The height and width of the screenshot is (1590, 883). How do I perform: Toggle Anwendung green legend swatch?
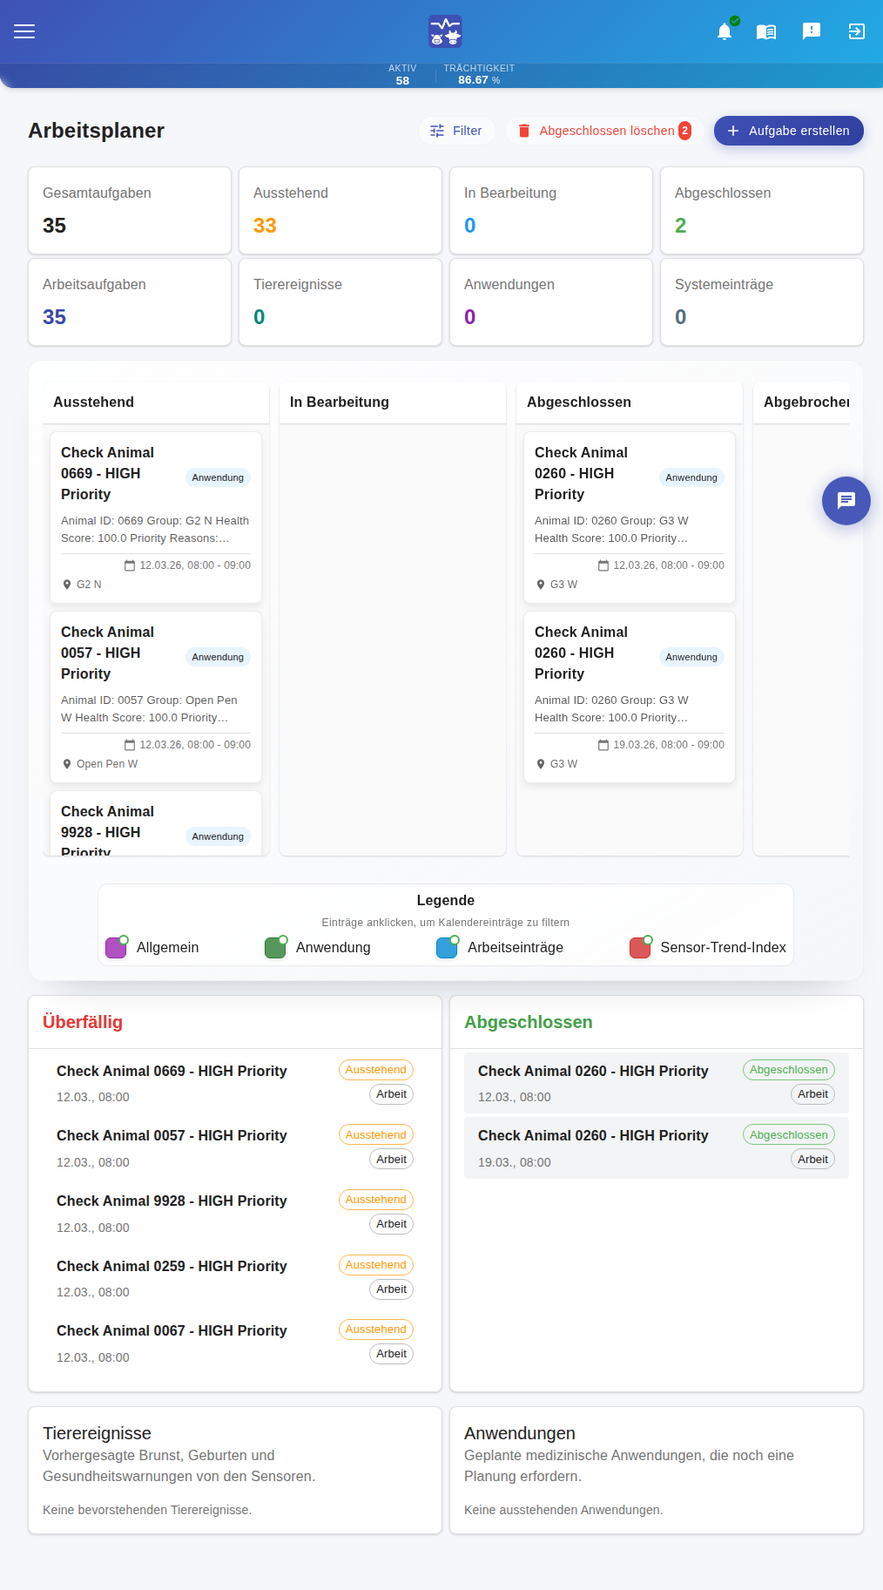(x=275, y=948)
